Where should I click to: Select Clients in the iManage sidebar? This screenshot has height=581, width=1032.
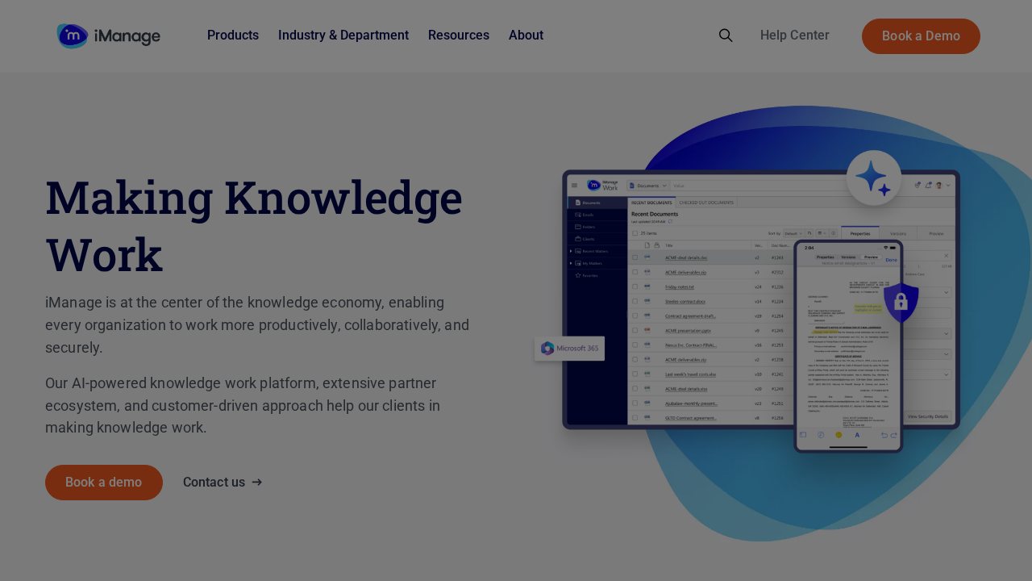pos(578,239)
